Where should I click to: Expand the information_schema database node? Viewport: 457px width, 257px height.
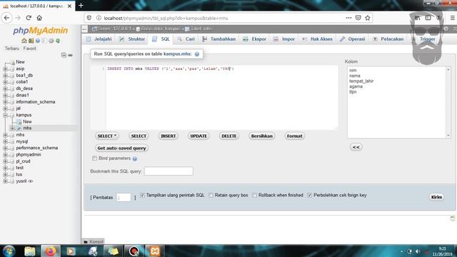(5, 102)
